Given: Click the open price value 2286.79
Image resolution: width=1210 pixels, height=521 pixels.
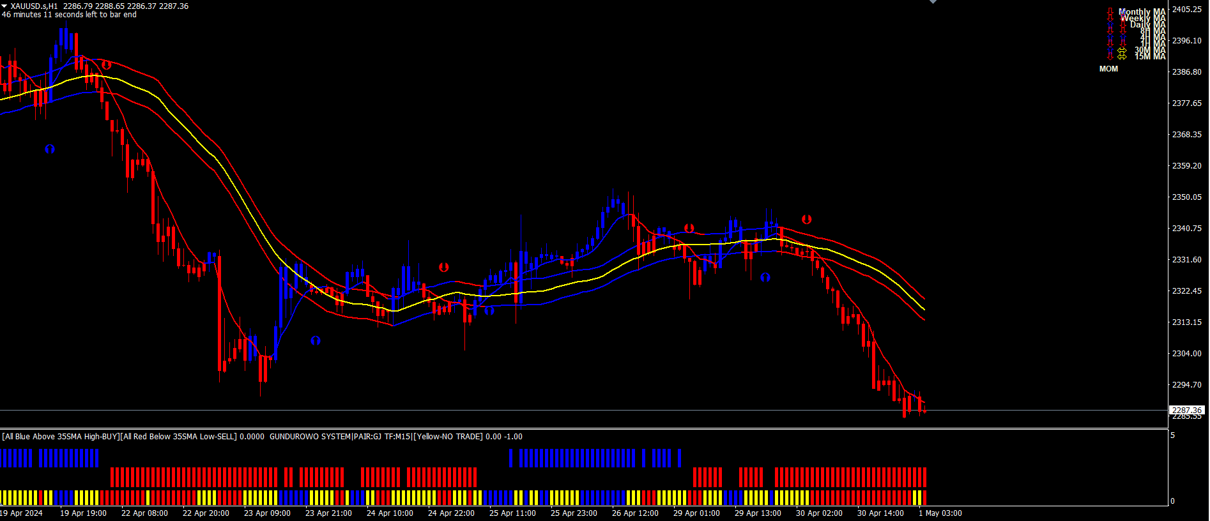Looking at the screenshot, I should (x=78, y=6).
